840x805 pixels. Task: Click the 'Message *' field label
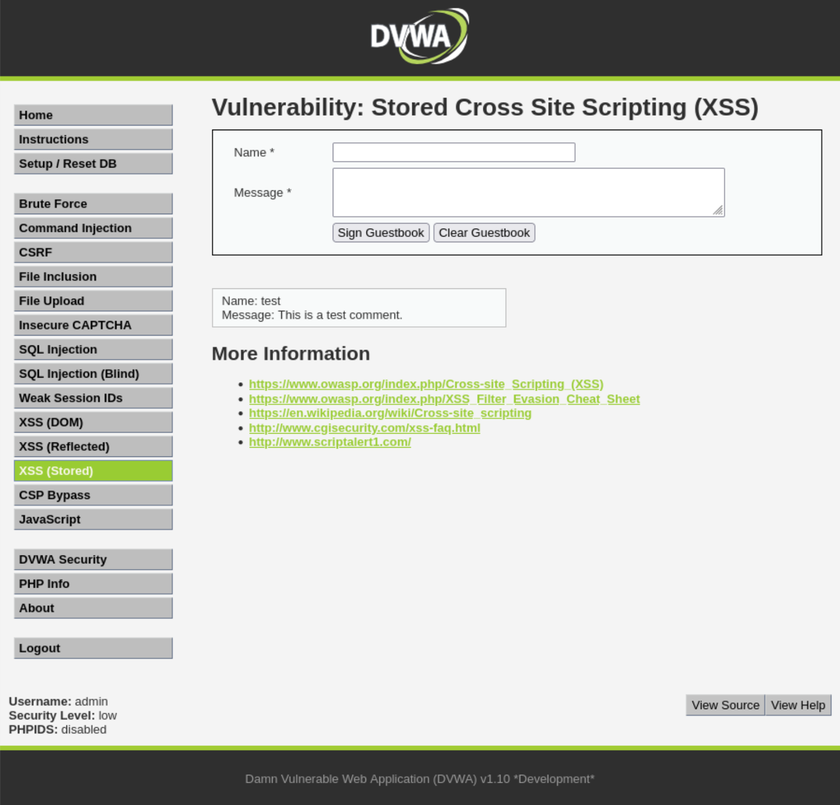point(263,193)
